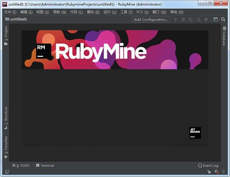Click the Debug bug icon
This screenshot has width=230, height=177.
point(183,19)
